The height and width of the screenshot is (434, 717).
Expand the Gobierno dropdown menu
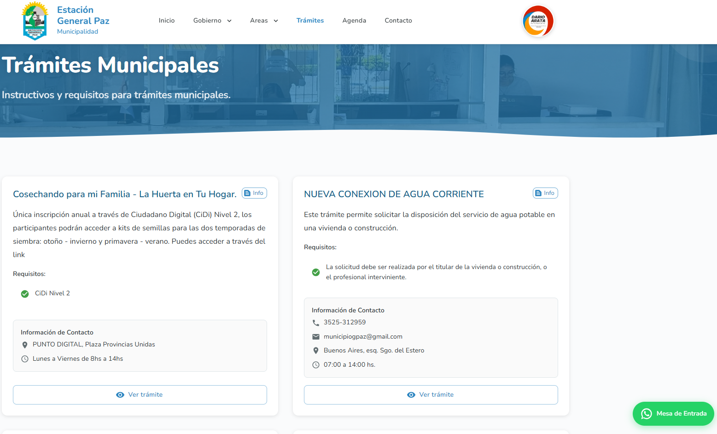[212, 20]
